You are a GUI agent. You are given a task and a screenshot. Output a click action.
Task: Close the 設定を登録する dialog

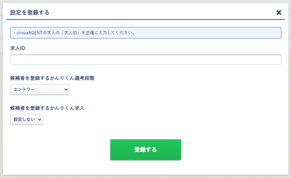coord(279,12)
